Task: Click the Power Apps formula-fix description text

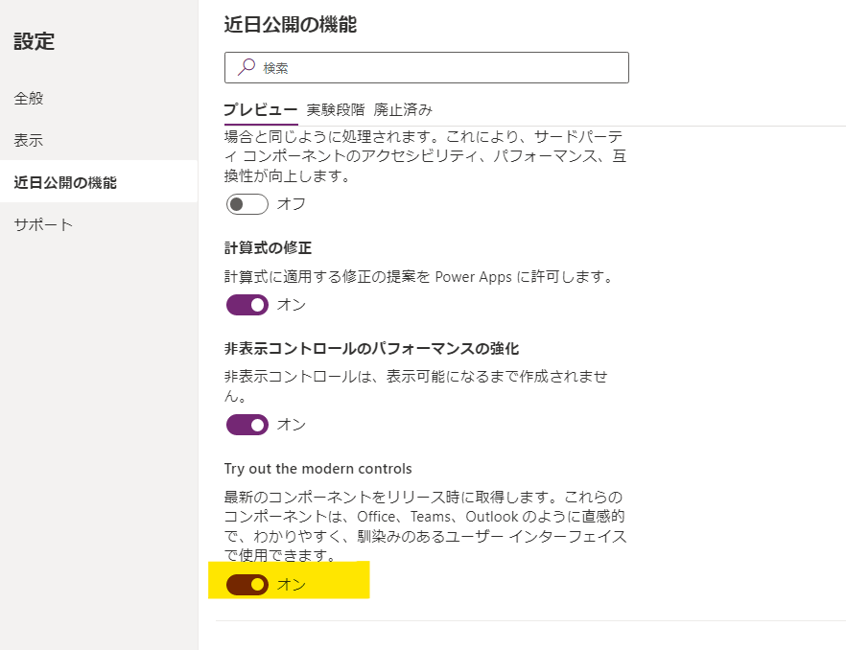Action: (x=418, y=277)
